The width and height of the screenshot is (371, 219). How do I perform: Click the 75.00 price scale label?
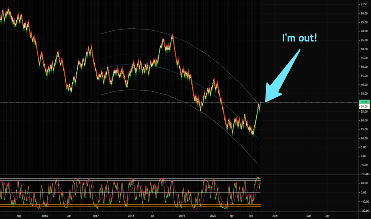coord(364,22)
